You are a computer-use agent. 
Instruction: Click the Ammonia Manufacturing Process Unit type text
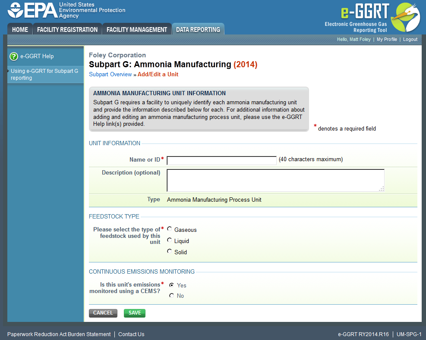214,200
